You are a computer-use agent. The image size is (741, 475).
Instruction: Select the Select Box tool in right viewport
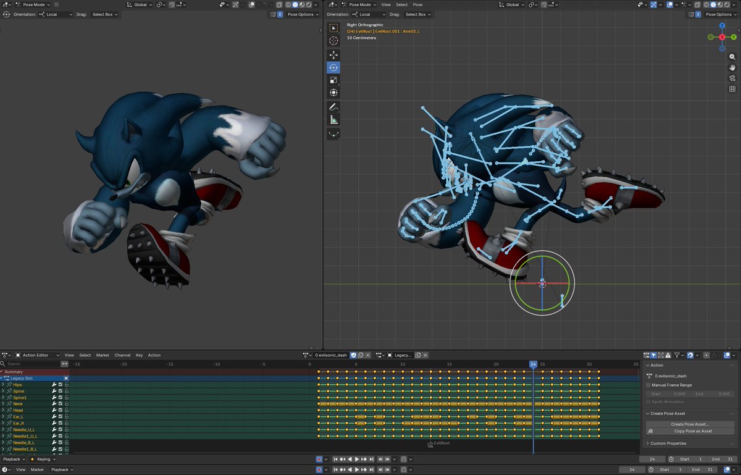(x=333, y=28)
